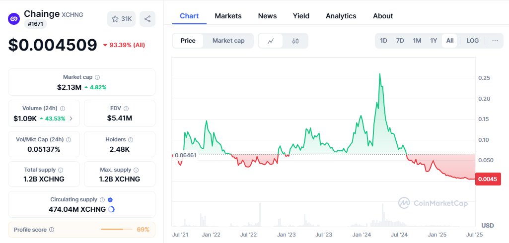The width and height of the screenshot is (509, 243).
Task: Click circulating supply progress ring icon
Action: [111, 209]
